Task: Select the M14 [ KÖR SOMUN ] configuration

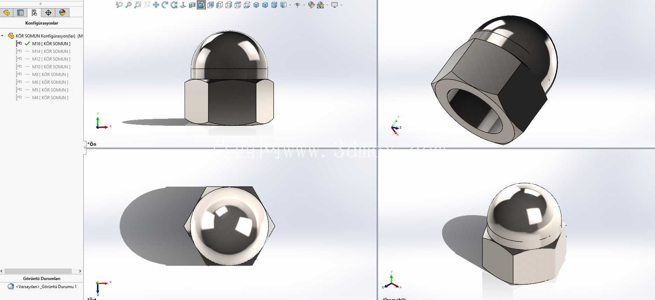Action: click(51, 51)
